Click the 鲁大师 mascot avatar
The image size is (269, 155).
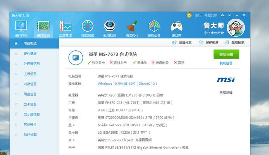(236, 28)
